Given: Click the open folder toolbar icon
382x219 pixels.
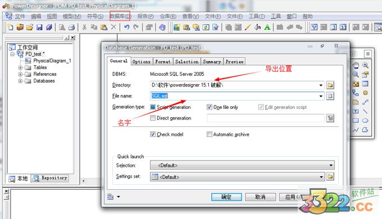Looking at the screenshot, I should 29,27.
